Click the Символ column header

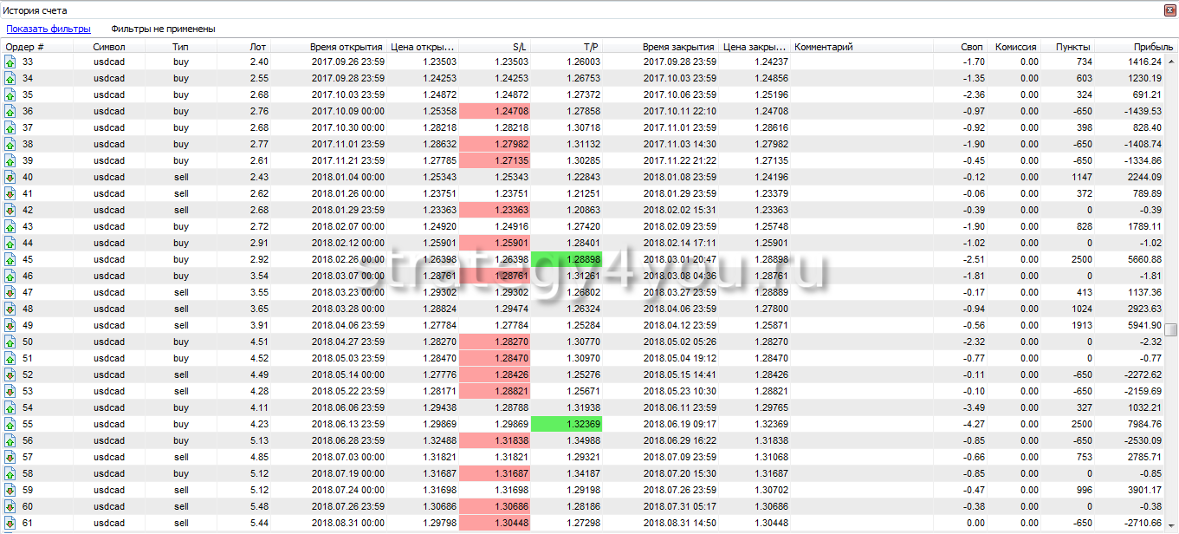tap(109, 47)
